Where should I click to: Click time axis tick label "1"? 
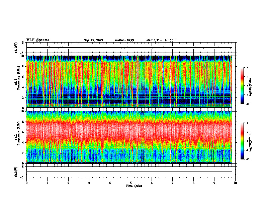(x=47, y=183)
